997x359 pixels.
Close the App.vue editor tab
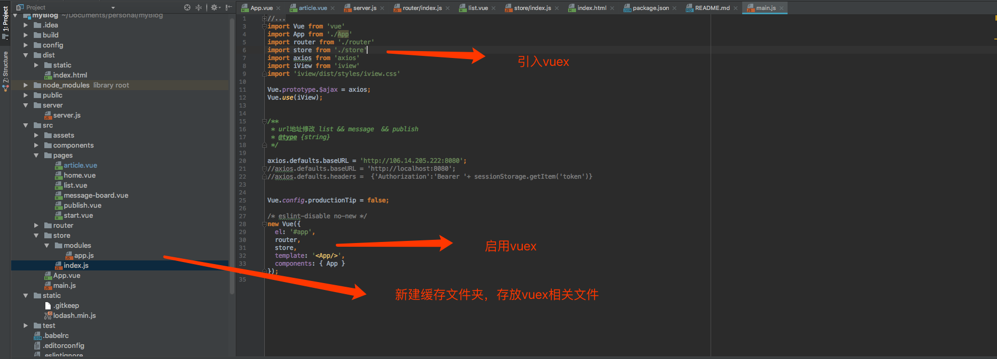(278, 8)
